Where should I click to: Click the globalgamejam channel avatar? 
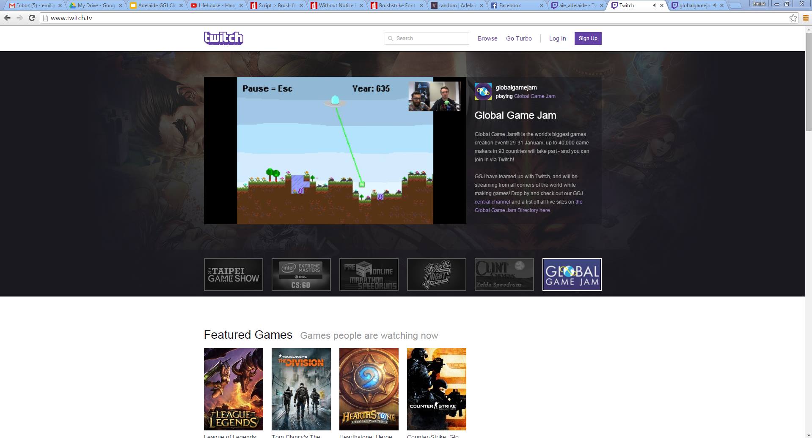point(483,92)
